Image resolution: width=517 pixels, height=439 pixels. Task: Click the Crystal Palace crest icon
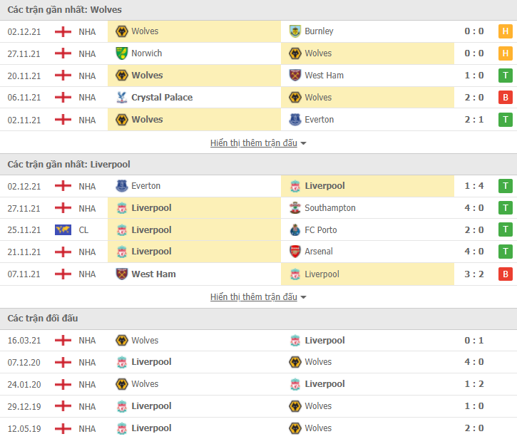point(122,98)
